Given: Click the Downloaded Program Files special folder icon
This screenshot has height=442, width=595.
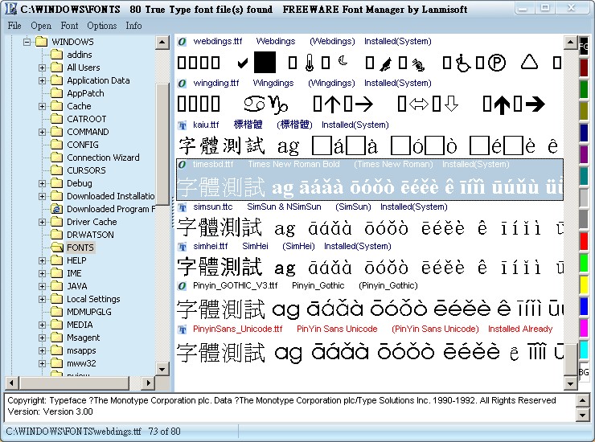Looking at the screenshot, I should [57, 209].
